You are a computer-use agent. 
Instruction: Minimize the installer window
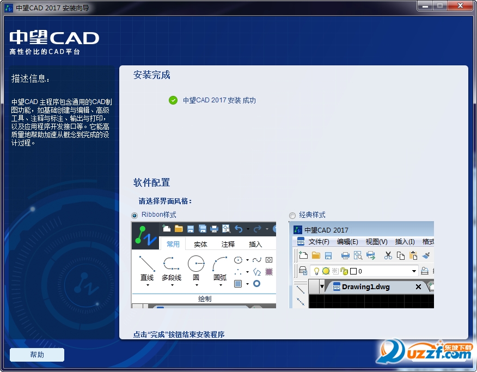425,6
